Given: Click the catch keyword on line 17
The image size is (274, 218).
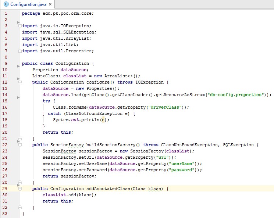Looking at the screenshot, I should click(x=54, y=113).
